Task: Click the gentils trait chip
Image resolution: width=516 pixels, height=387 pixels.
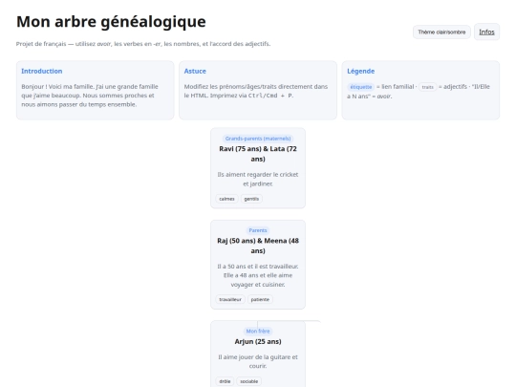Action: pyautogui.click(x=251, y=199)
